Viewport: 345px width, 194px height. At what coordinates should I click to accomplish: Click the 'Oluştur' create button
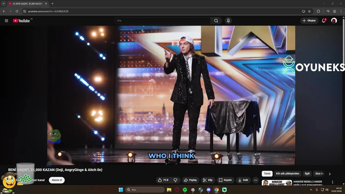pyautogui.click(x=309, y=21)
